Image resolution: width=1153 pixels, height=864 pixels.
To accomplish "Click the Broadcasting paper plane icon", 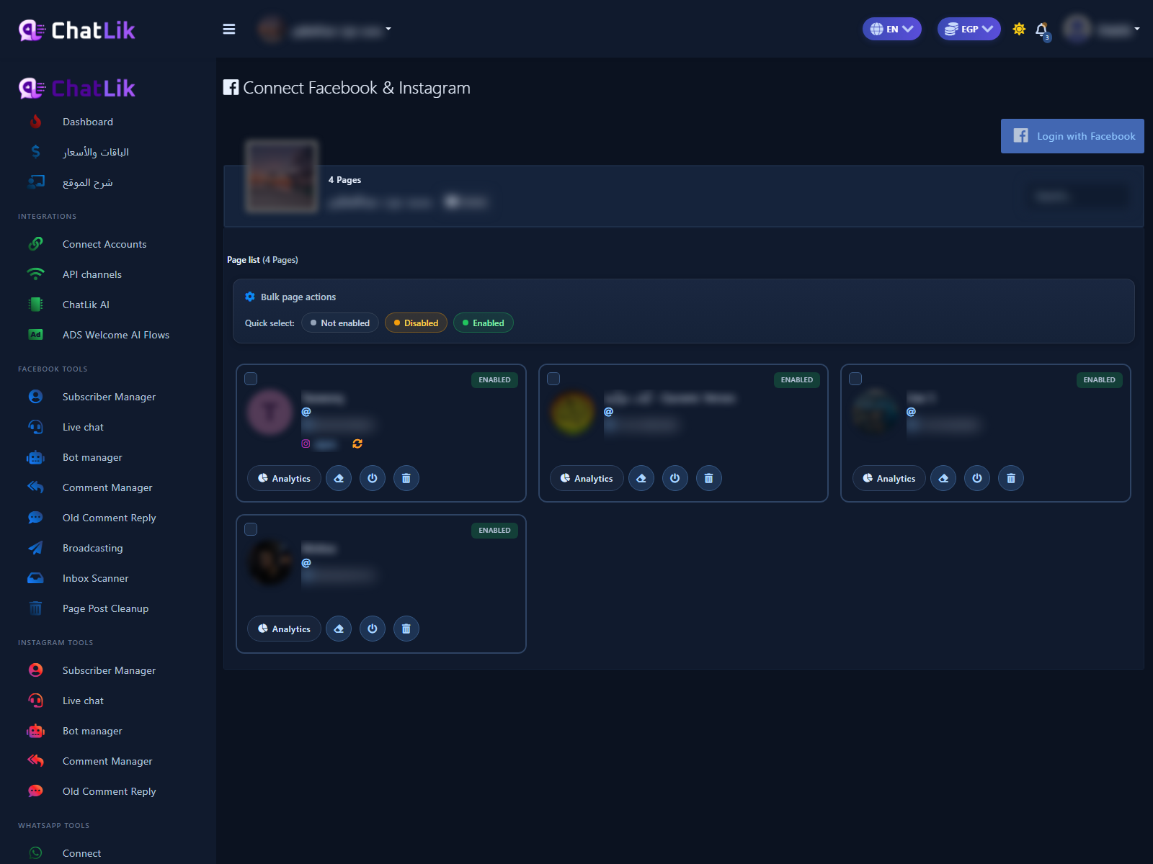I will click(35, 548).
